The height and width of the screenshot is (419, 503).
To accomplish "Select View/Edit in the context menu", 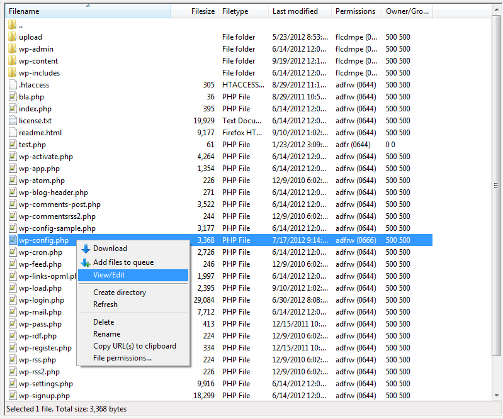I will tap(133, 275).
